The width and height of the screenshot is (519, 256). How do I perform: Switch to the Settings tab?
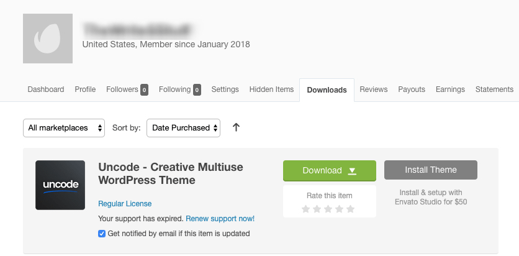225,89
